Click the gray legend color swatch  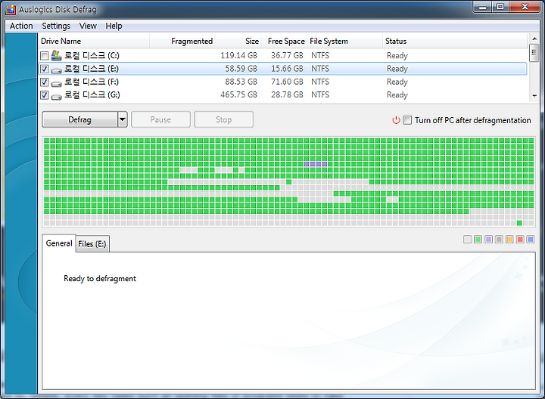click(499, 239)
